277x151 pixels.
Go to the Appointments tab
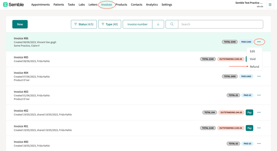click(x=40, y=4)
